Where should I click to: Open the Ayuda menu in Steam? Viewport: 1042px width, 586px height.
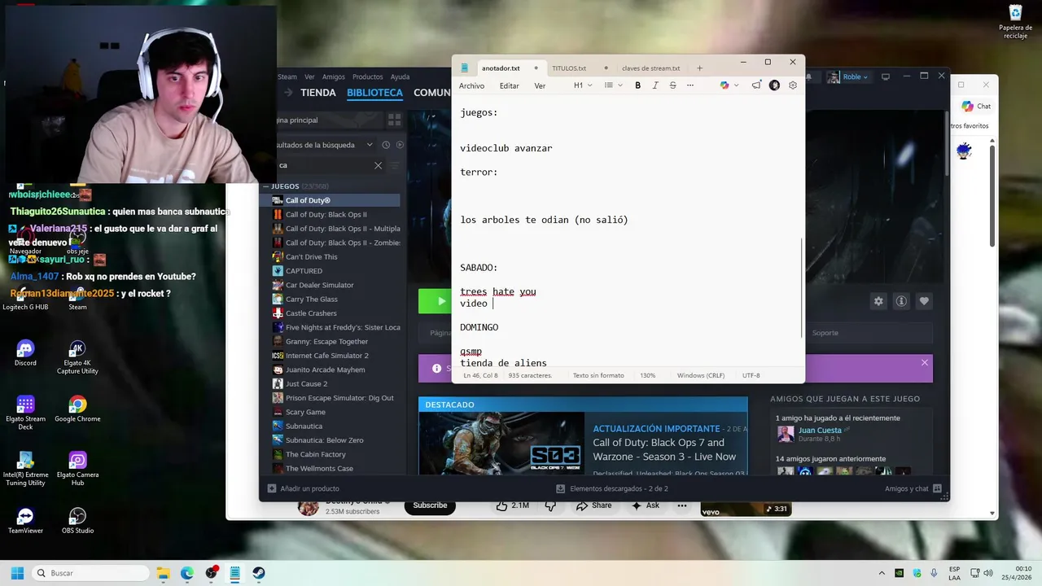[400, 77]
